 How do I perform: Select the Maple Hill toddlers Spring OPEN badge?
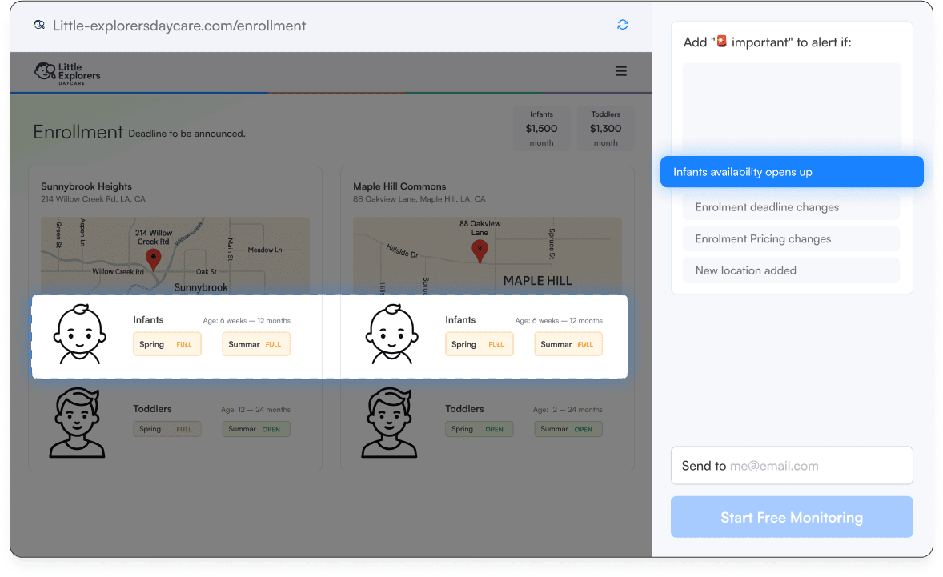pos(479,429)
